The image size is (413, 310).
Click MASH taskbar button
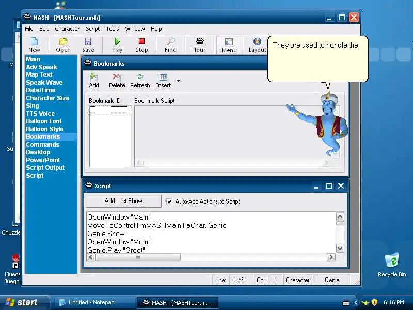[x=177, y=302]
